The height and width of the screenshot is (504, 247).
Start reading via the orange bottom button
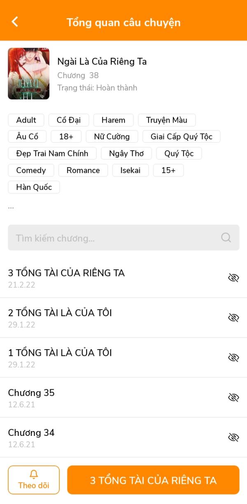(x=153, y=480)
